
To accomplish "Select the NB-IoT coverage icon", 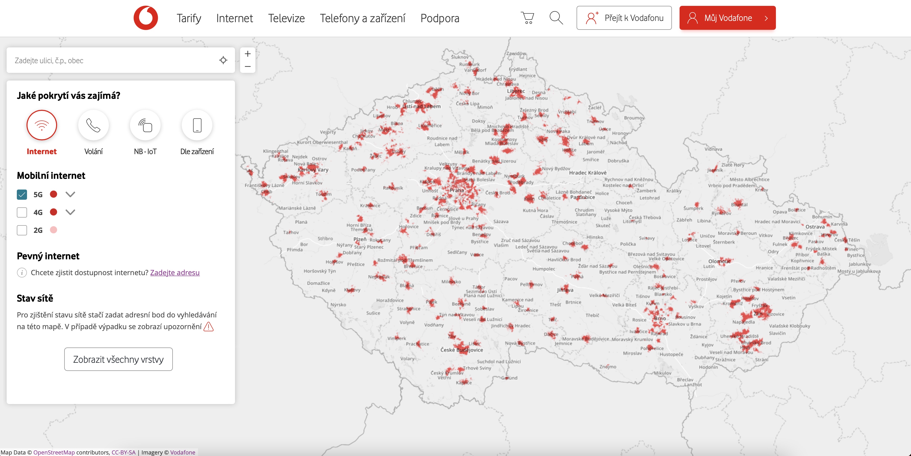I will point(145,126).
